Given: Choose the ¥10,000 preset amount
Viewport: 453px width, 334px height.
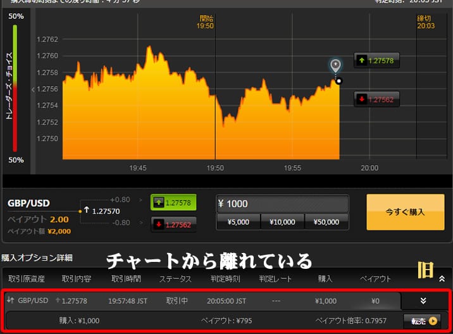Looking at the screenshot, I should pos(282,222).
